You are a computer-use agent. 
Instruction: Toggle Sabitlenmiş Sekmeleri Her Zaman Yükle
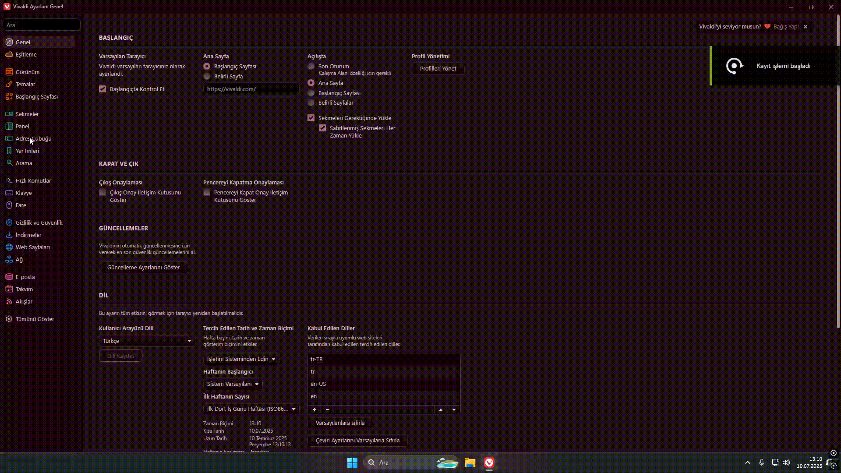(322, 128)
